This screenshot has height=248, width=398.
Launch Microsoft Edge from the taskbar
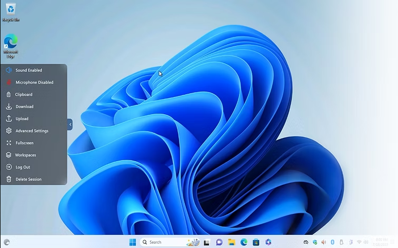coord(244,242)
